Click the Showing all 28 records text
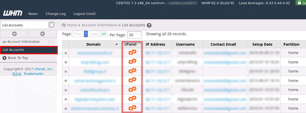The width and height of the screenshot is (306, 113). [x=167, y=34]
